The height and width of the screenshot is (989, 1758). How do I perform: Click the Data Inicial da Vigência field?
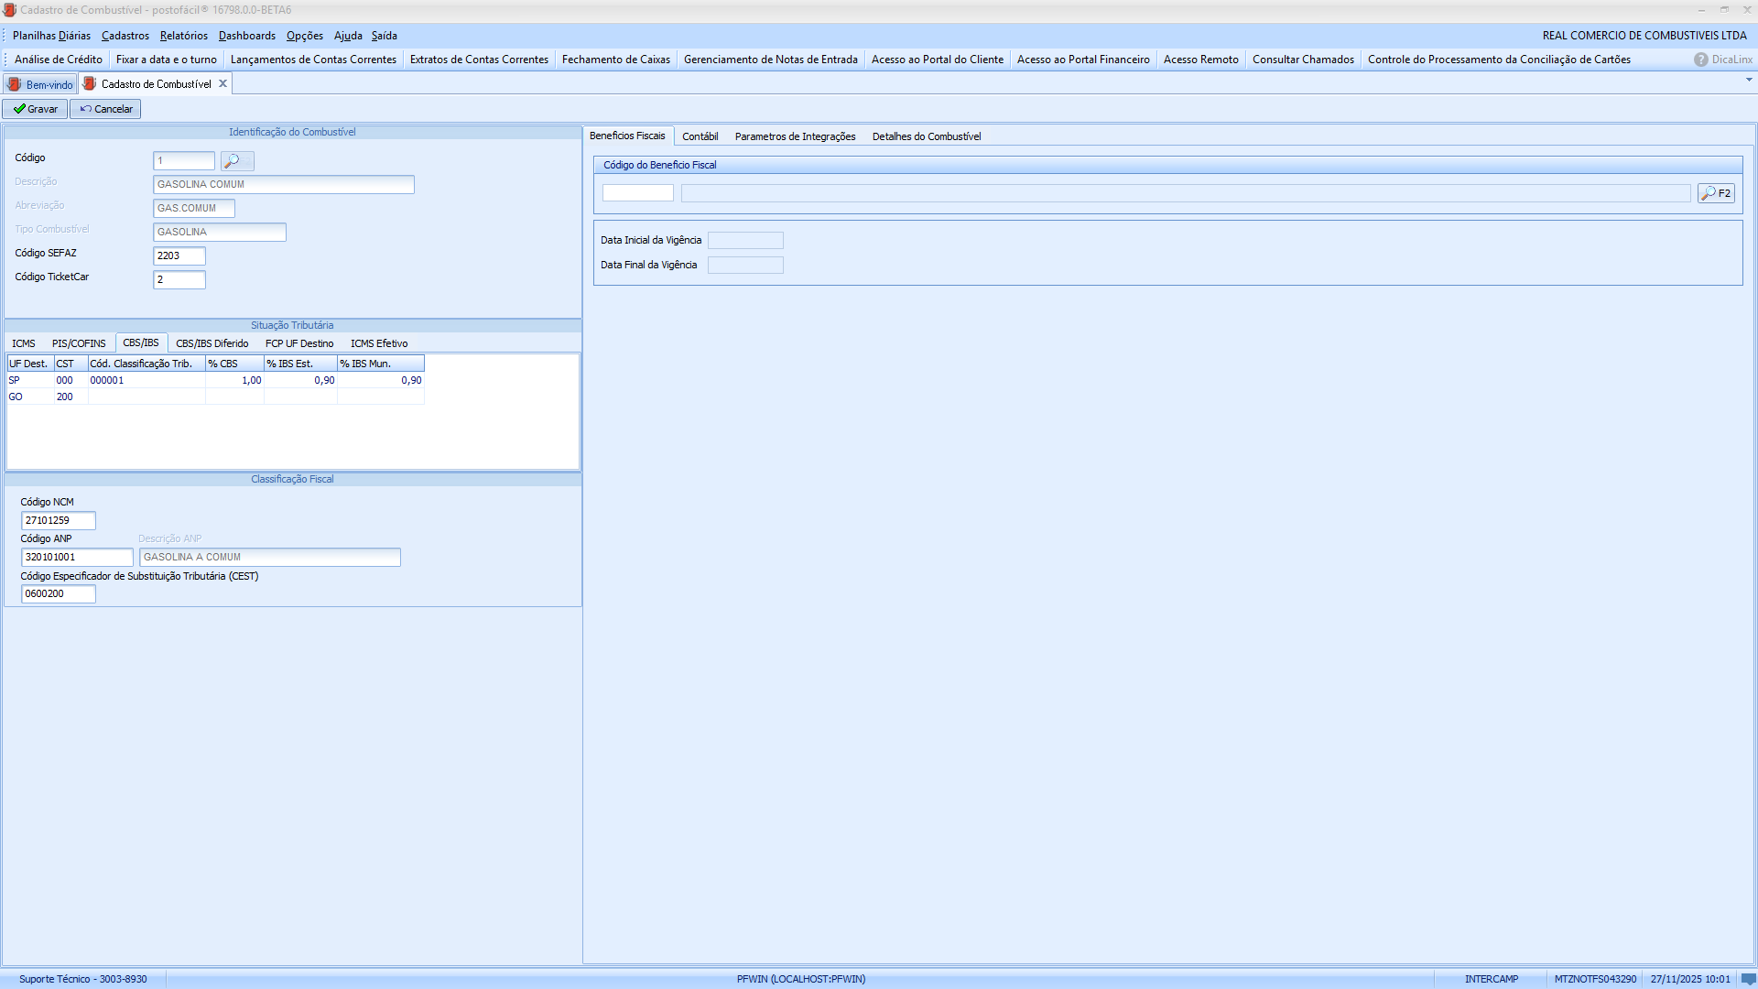tap(745, 241)
